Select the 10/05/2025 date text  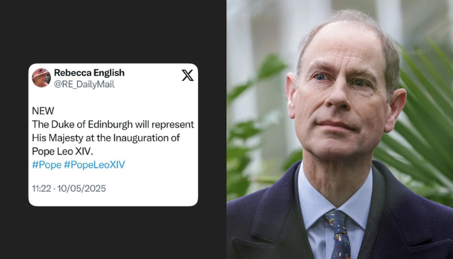pos(82,188)
